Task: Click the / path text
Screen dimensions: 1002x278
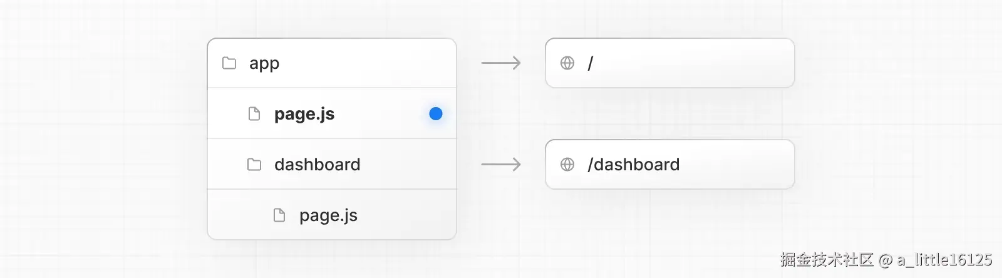Action: click(590, 63)
